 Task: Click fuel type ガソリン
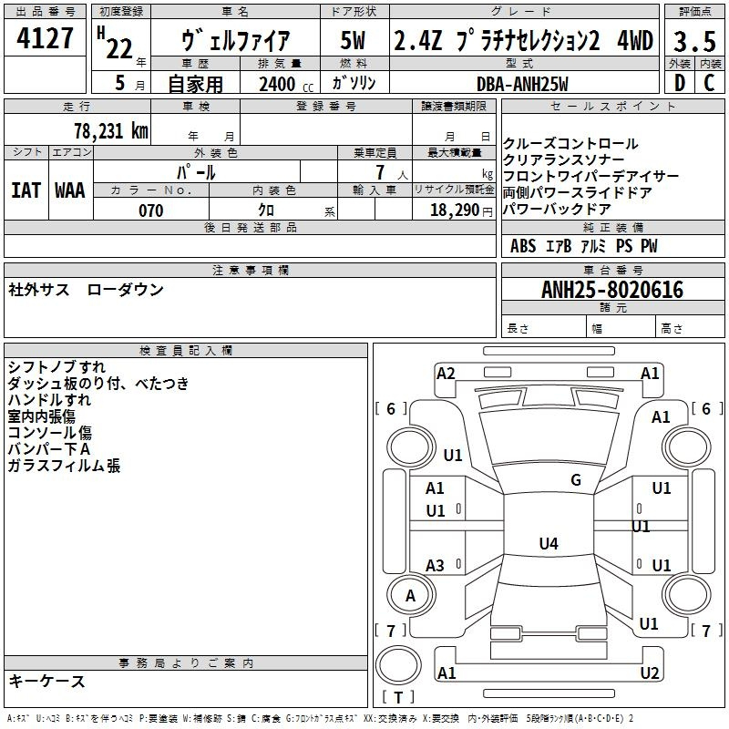pyautogui.click(x=354, y=83)
